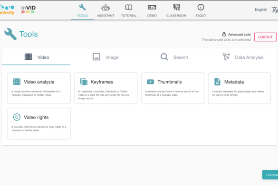Open the English language selector
Screen dimensions: 278x185
click(261, 9)
